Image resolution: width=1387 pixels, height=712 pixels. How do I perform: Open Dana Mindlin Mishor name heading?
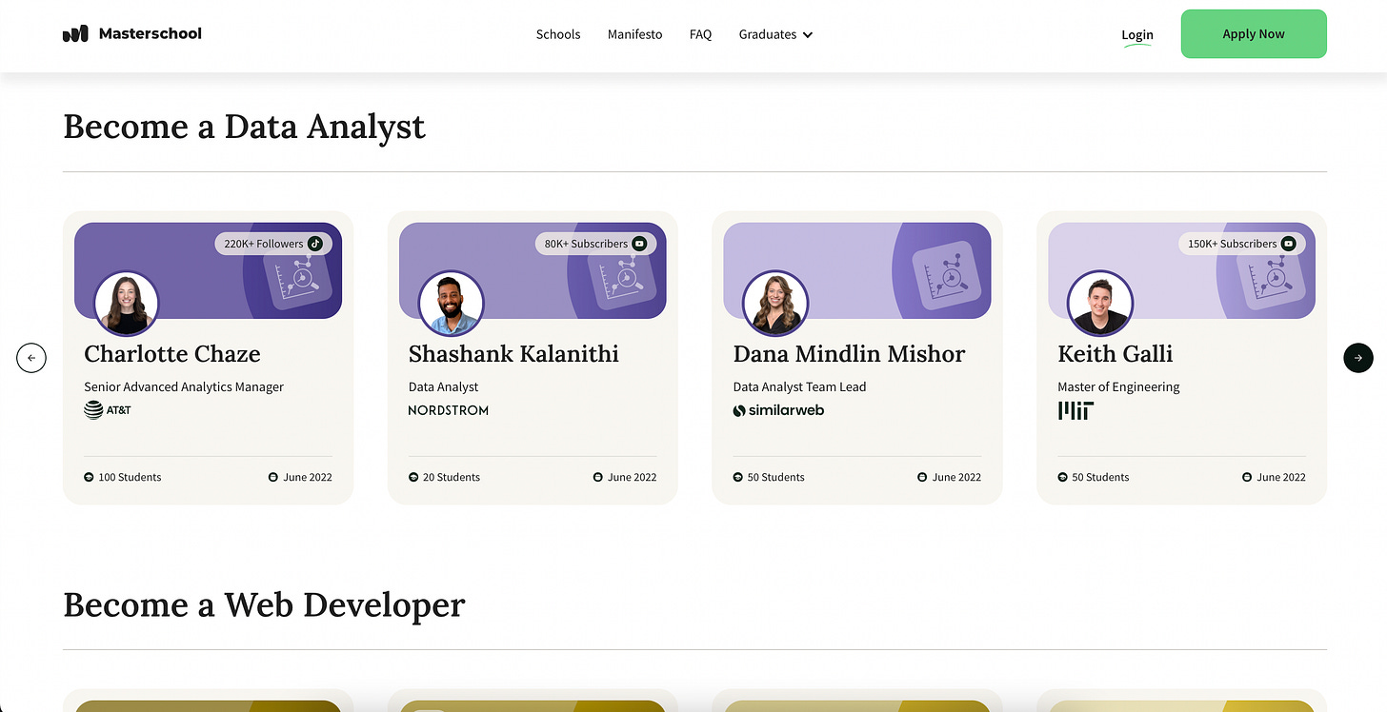click(849, 354)
